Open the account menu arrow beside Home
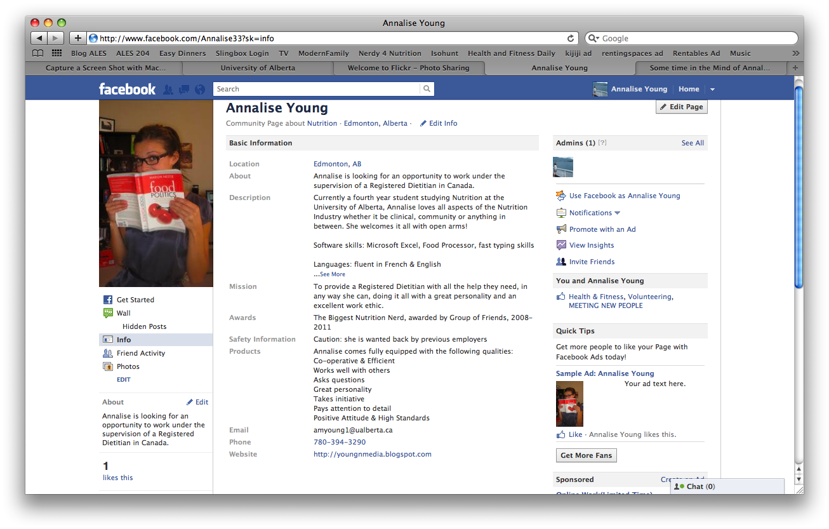Viewport: 829px width, 529px height. click(712, 90)
